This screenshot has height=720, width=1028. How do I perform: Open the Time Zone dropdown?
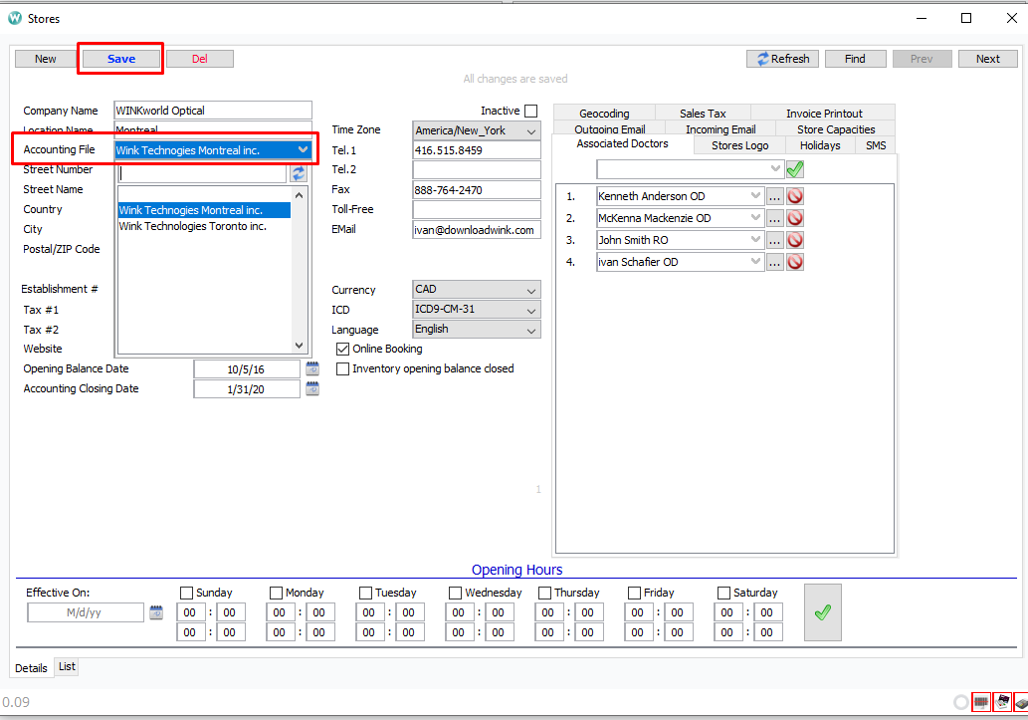[531, 130]
